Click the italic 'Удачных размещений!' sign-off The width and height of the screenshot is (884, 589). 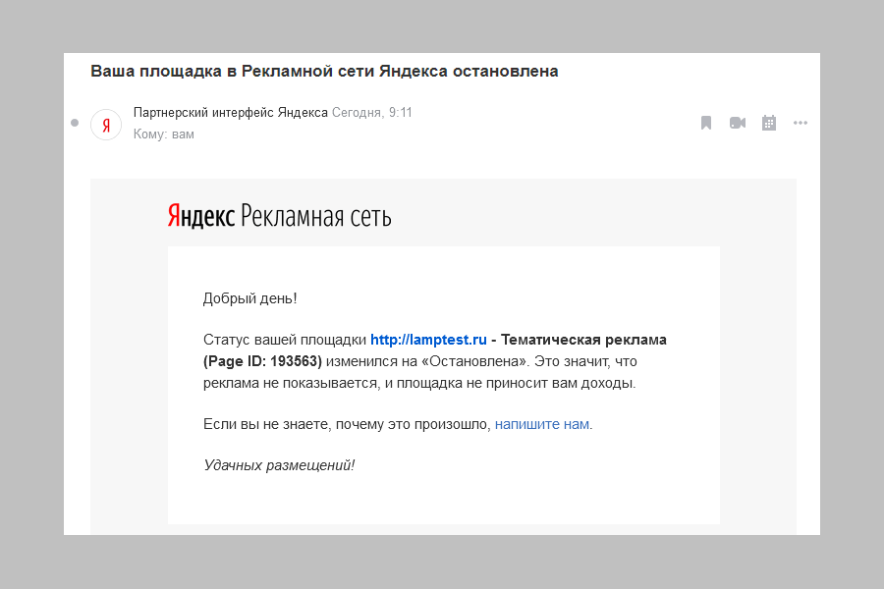(x=279, y=465)
